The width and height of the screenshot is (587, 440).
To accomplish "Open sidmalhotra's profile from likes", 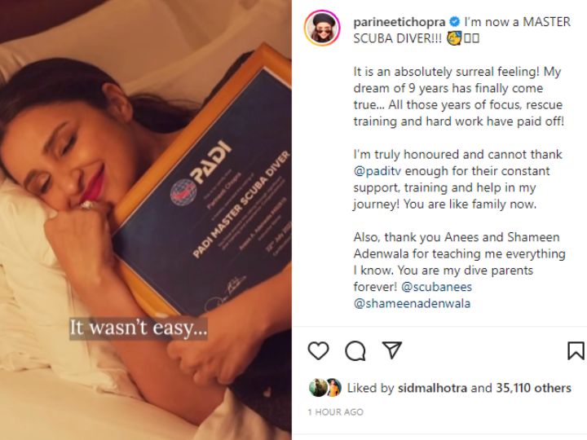I will [x=432, y=388].
